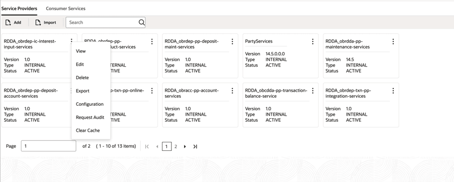Focus the Search field
Screen dimensions: 454x182
point(106,22)
